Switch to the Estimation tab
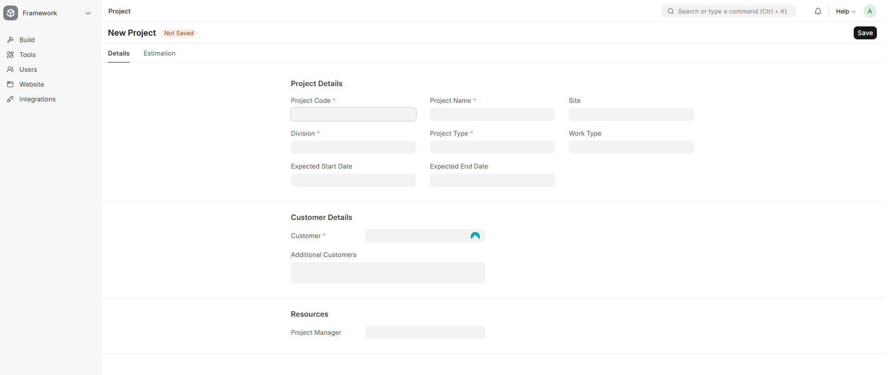 click(x=159, y=53)
